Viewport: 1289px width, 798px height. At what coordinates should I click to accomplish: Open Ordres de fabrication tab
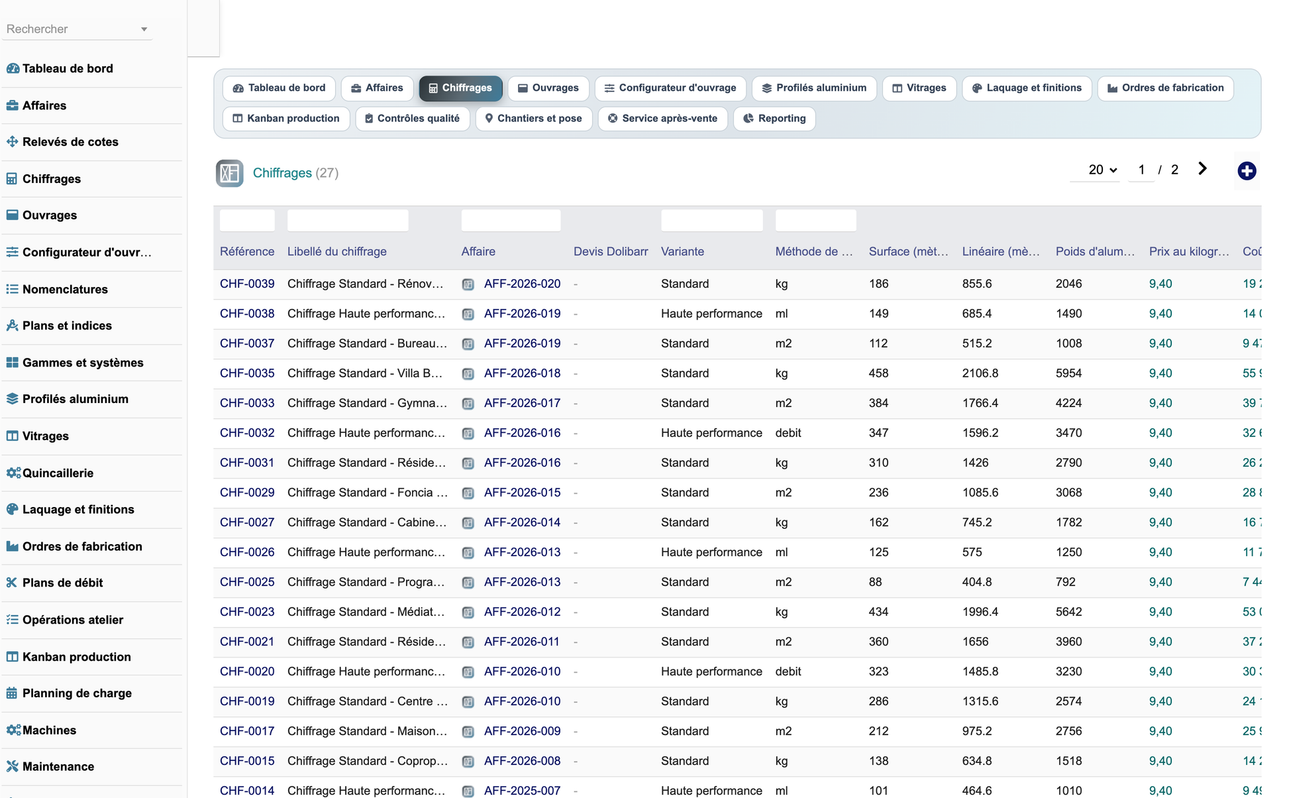click(1165, 88)
